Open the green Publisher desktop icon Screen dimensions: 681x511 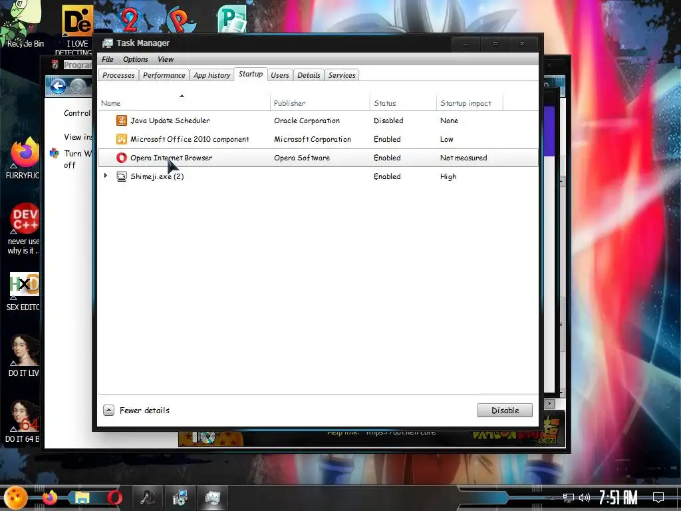[232, 19]
